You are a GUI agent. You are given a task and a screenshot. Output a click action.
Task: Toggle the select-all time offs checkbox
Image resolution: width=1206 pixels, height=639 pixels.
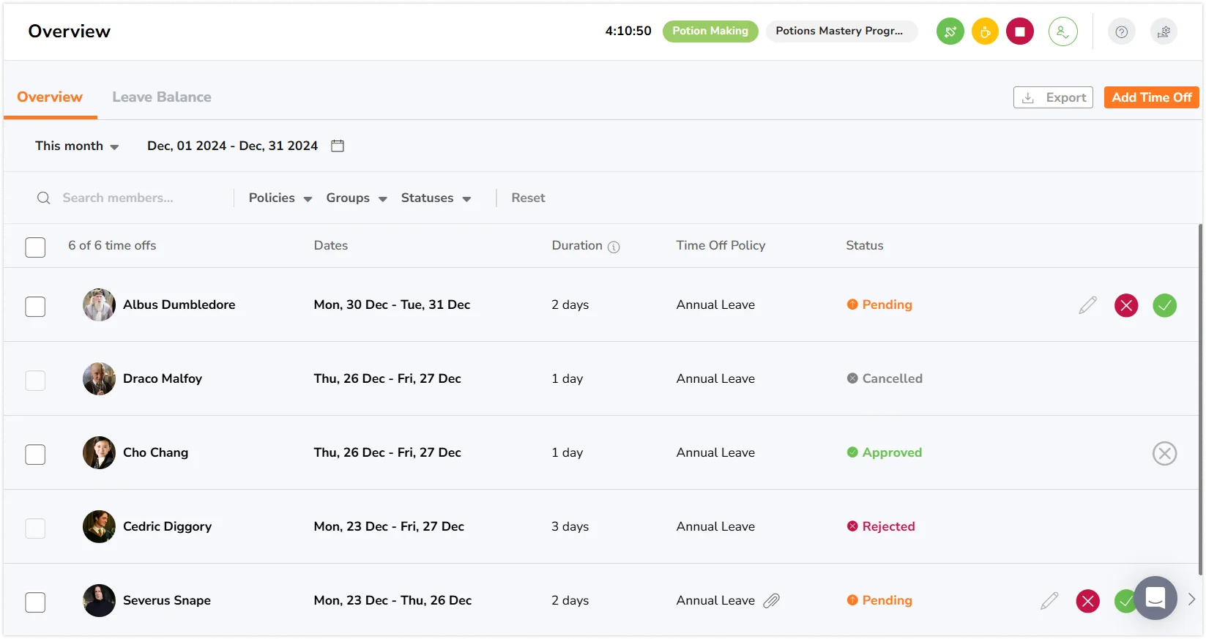click(35, 247)
